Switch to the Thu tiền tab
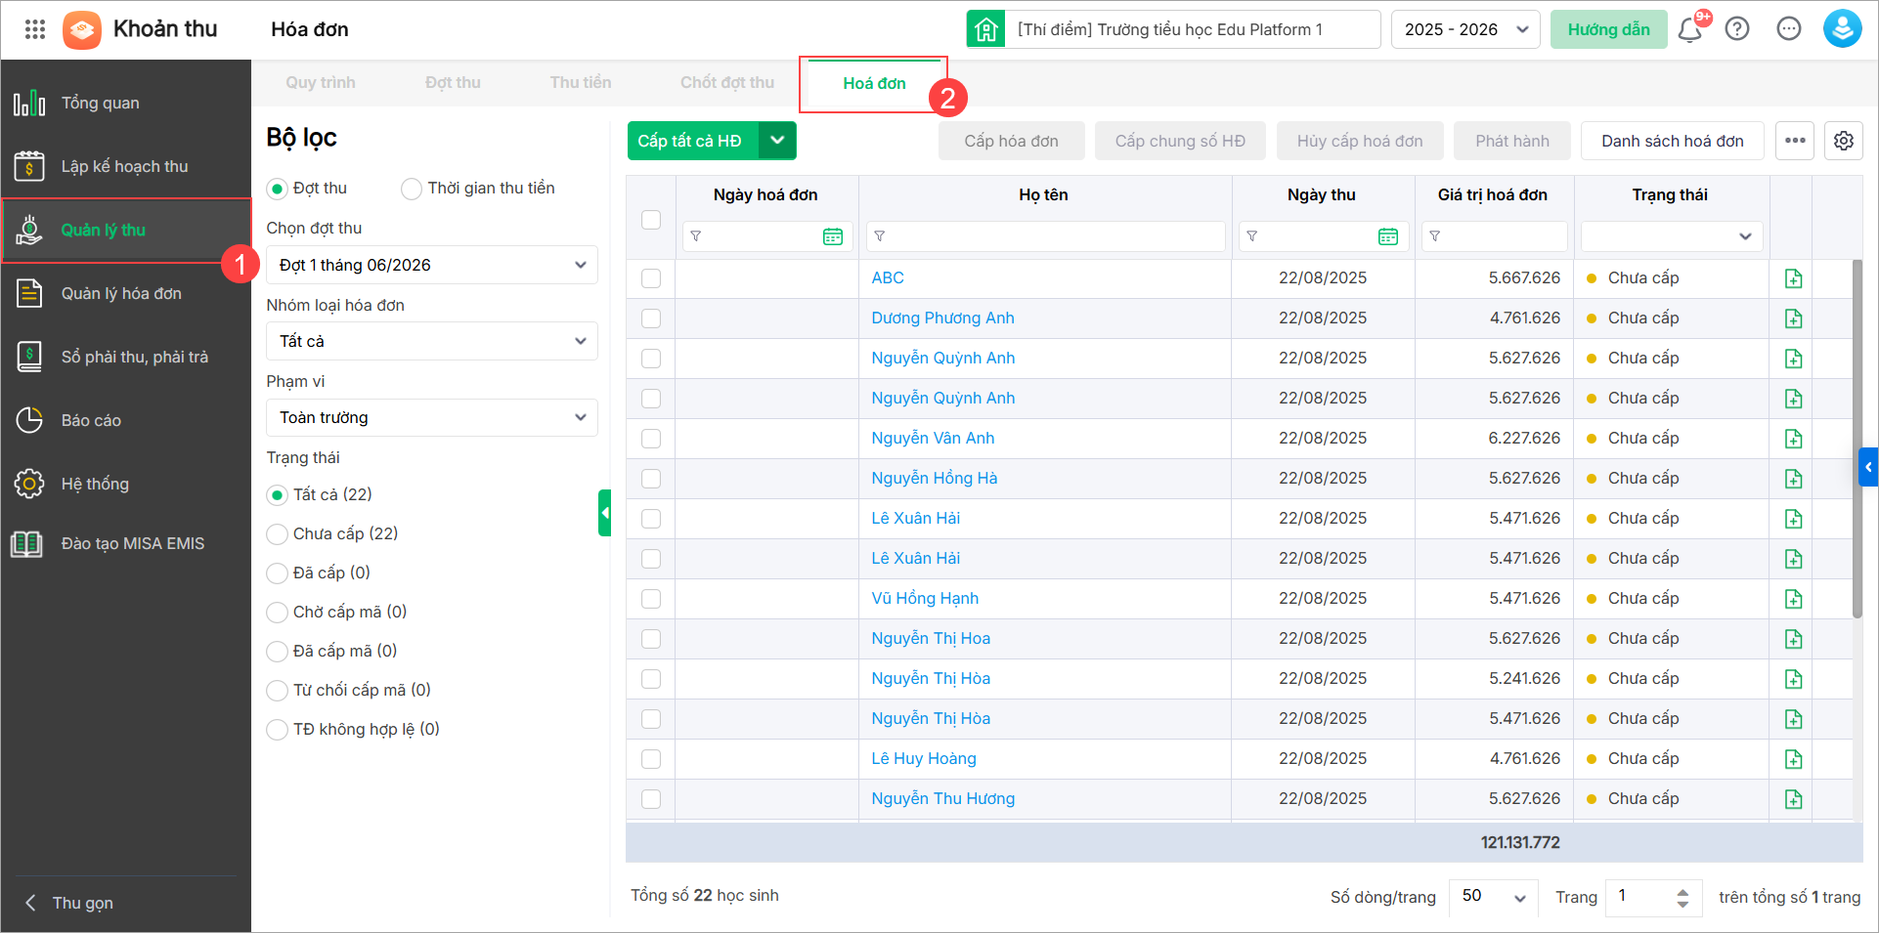The image size is (1879, 933). [581, 83]
